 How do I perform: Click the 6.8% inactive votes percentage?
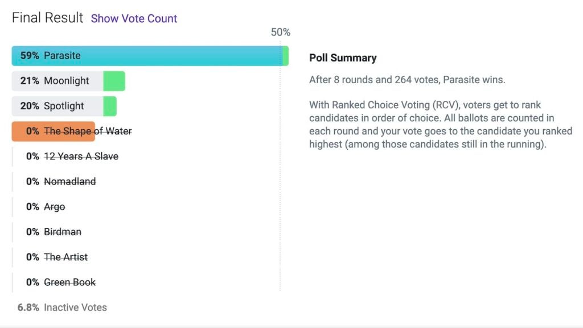(28, 307)
